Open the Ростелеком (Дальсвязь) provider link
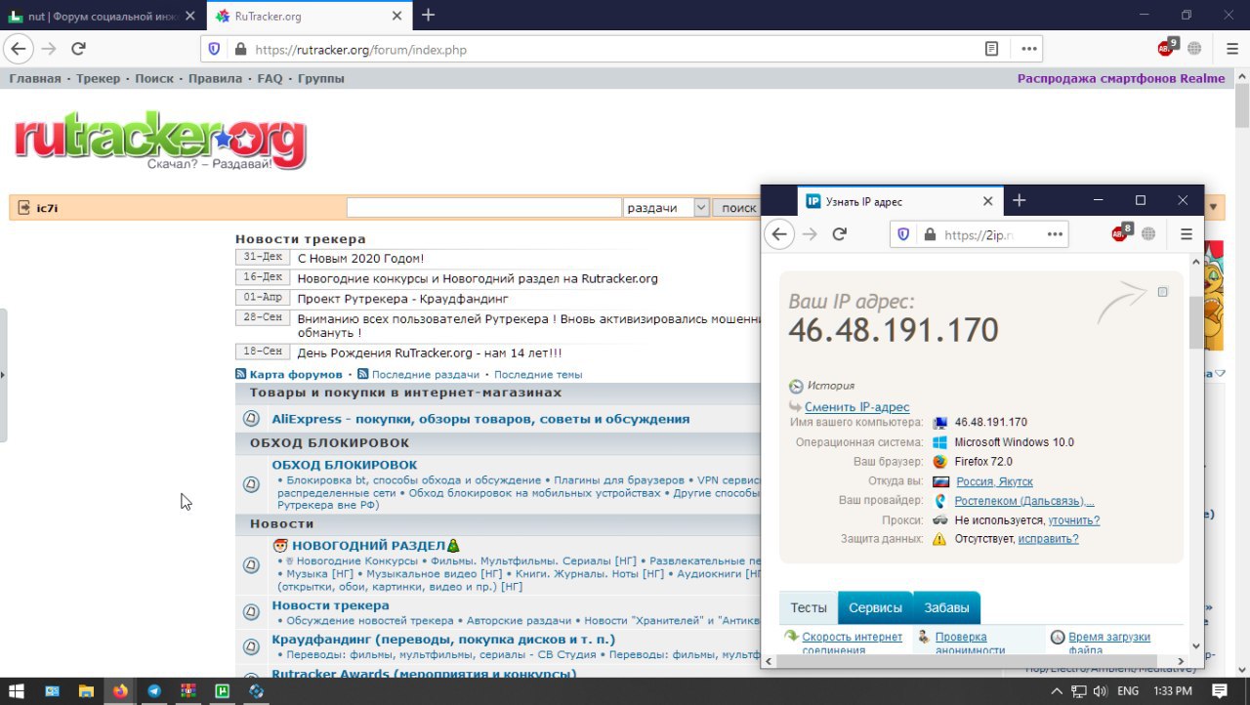The height and width of the screenshot is (705, 1250). click(x=1024, y=501)
